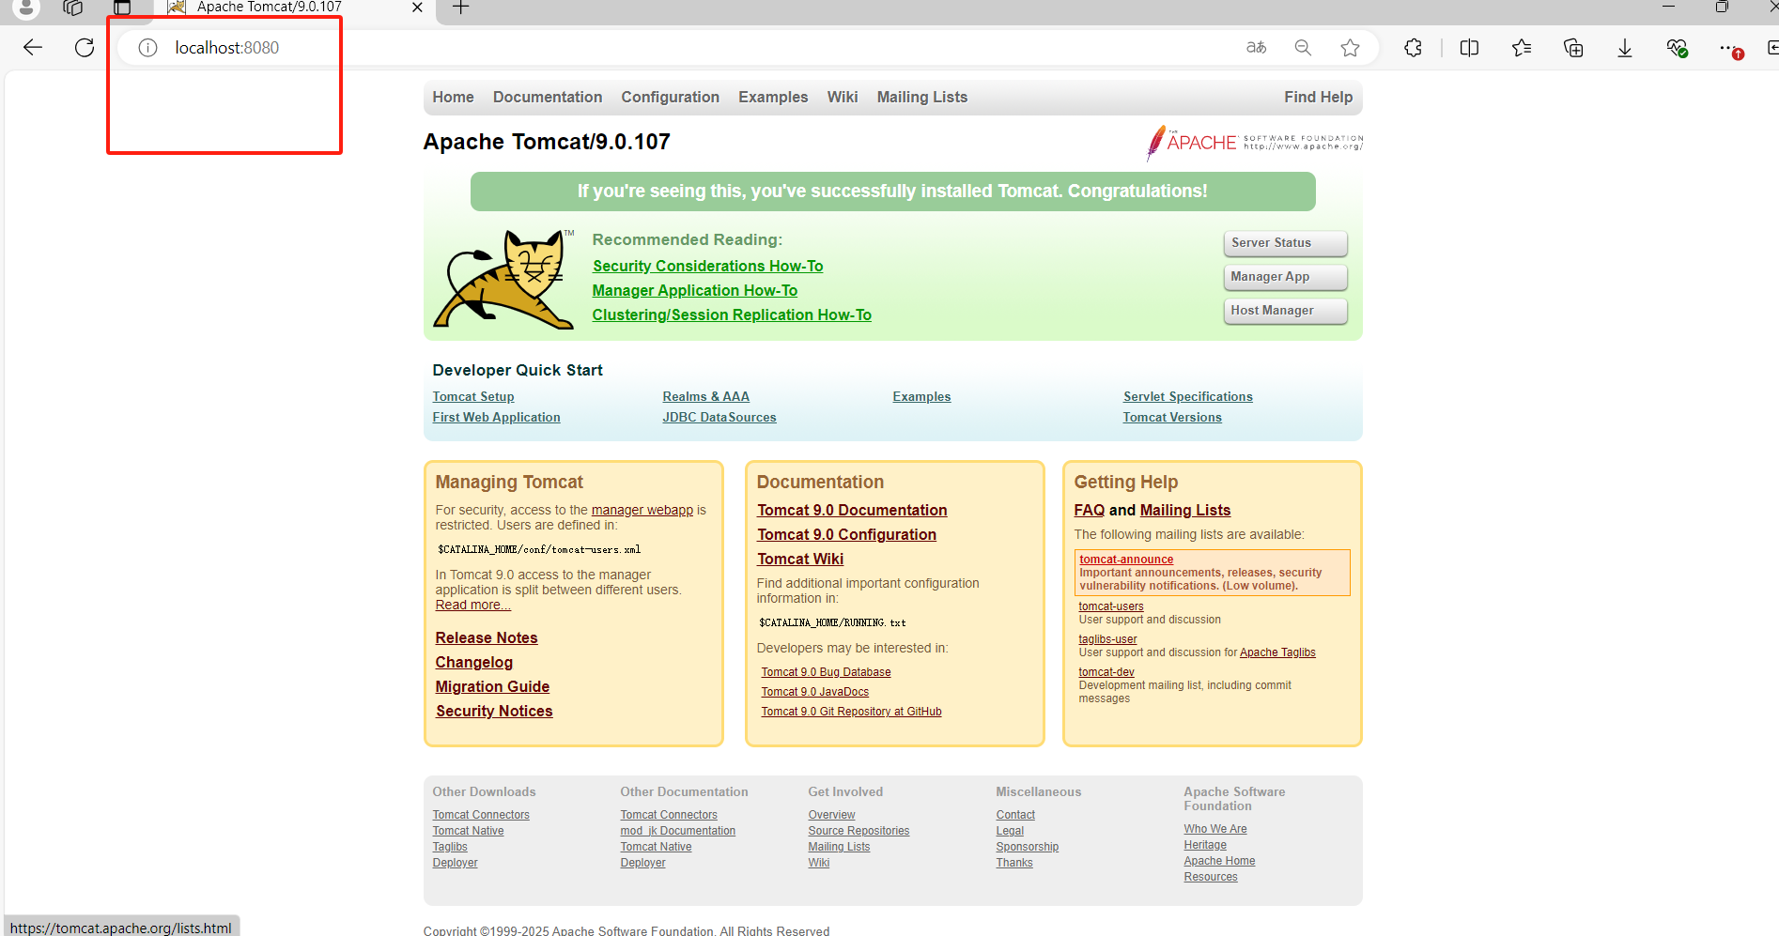Image resolution: width=1779 pixels, height=936 pixels.
Task: Open the Changelog link
Action: (474, 663)
